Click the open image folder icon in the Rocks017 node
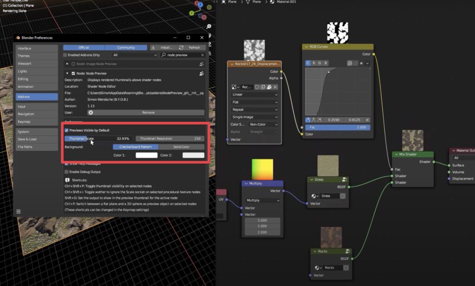Screen dimensions: 475x286 coord(269,87)
